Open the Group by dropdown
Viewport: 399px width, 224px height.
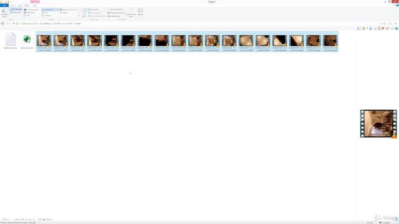pyautogui.click(x=94, y=9)
